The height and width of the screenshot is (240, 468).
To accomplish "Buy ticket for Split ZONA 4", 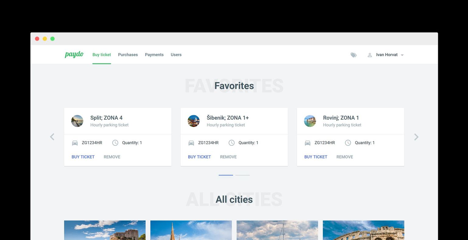I will coord(83,157).
